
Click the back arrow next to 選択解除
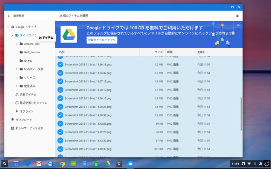(x=9, y=16)
